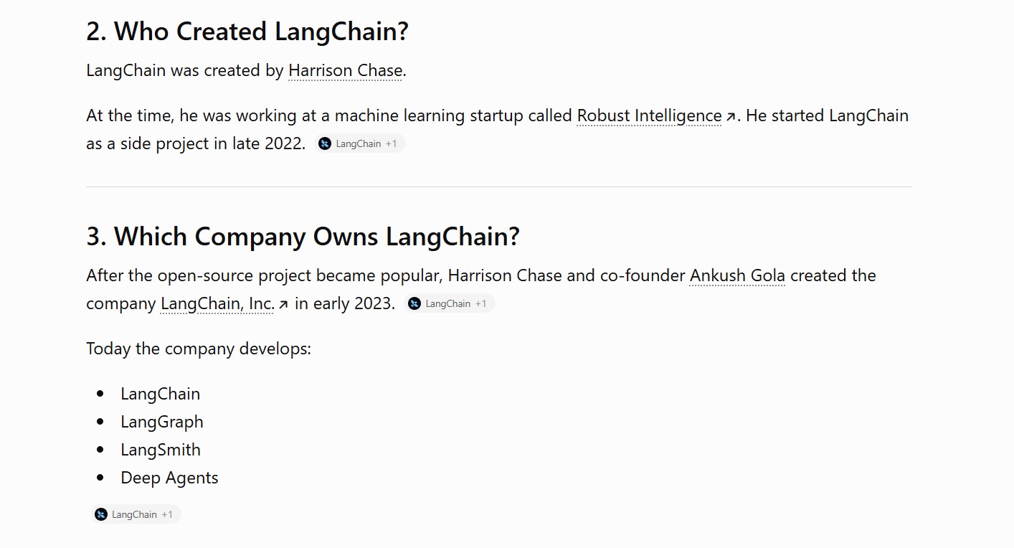This screenshot has height=548, width=1014.
Task: Click the LangSmith bullet item
Action: pyautogui.click(x=161, y=450)
